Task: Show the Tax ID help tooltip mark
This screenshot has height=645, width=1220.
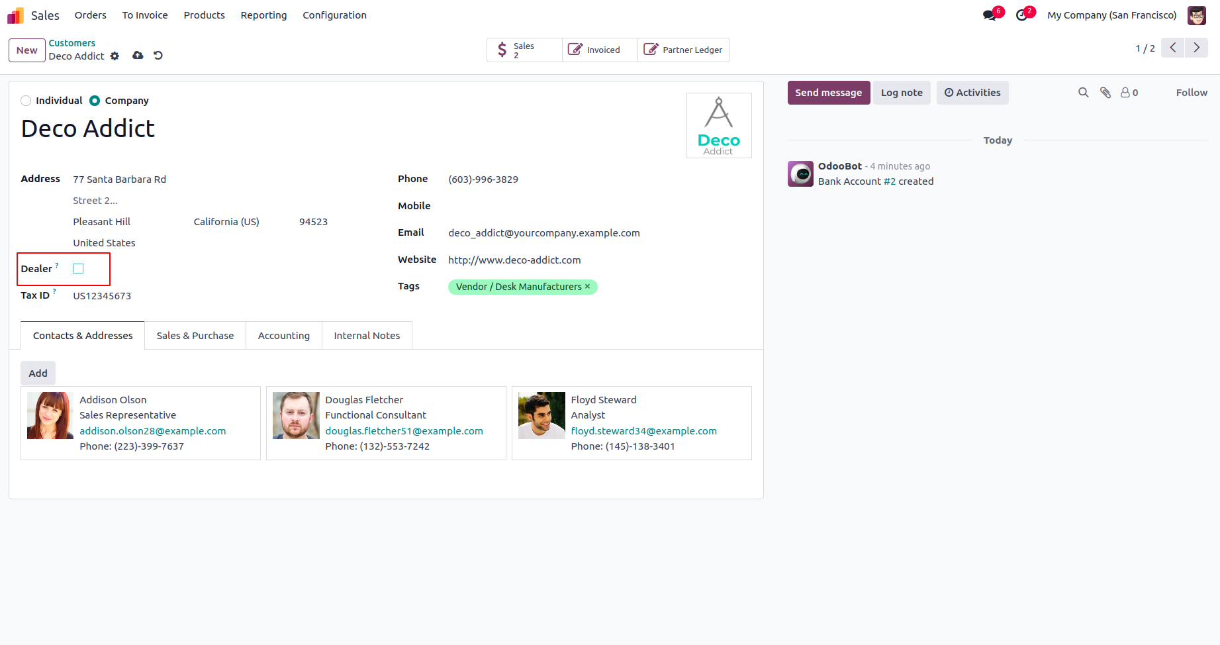Action: [54, 292]
